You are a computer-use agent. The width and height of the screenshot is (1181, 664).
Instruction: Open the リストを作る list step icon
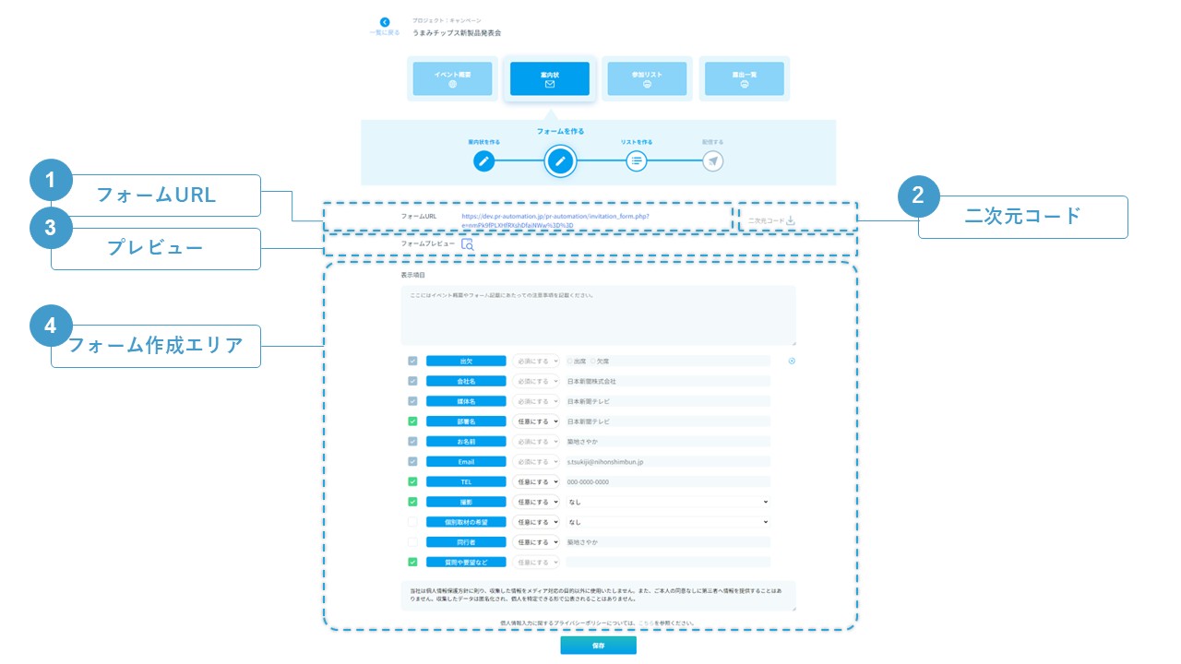tap(636, 161)
